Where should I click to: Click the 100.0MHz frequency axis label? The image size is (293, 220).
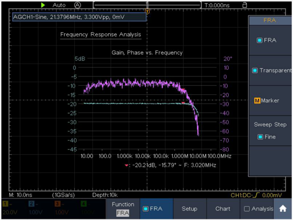pyautogui.click(x=219, y=156)
